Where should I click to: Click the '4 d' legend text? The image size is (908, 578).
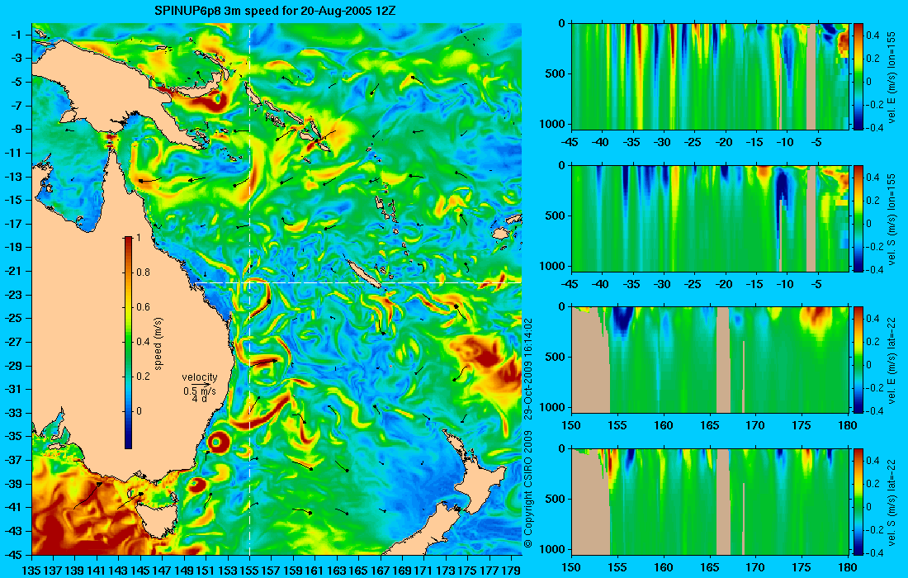[199, 399]
